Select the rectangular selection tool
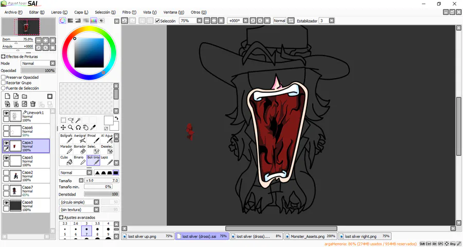The height and width of the screenshot is (247, 463). 63,120
